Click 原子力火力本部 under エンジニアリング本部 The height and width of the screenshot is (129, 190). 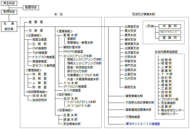tap(77, 71)
